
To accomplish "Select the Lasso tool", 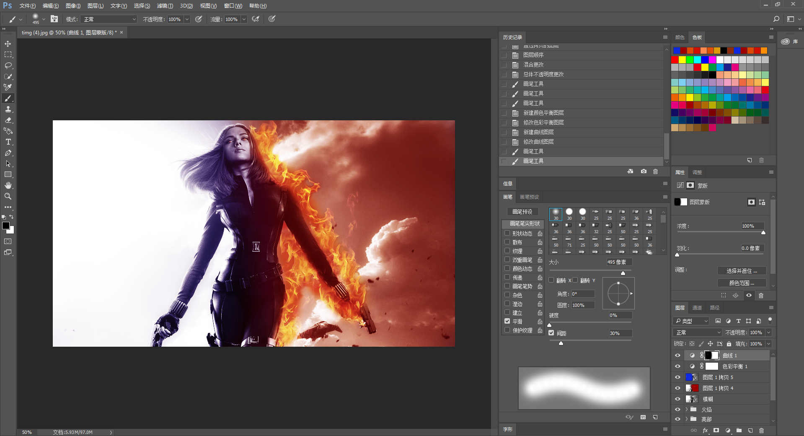I will [x=8, y=65].
